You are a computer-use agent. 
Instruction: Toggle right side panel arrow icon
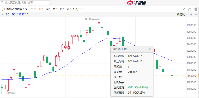pyautogui.click(x=195, y=9)
